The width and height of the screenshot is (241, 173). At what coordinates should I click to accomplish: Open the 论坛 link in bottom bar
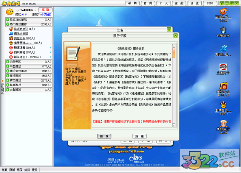[x=27, y=170]
